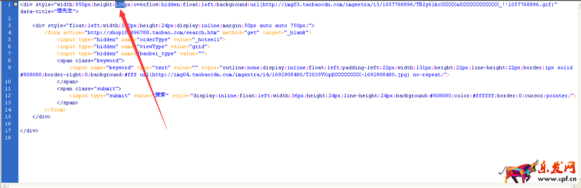Click line number 3 in the gutter
The image size is (581, 188).
[x=9, y=25]
